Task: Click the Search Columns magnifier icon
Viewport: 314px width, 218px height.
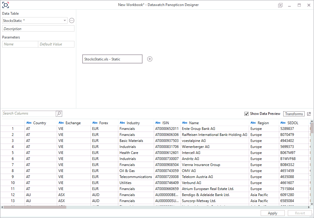Action: (x=59, y=114)
